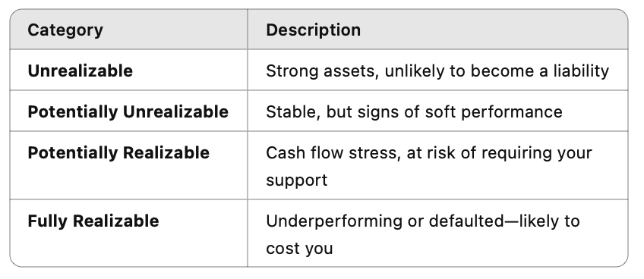Click the 'Stable, but signs of soft performance' text
Image resolution: width=644 pixels, height=279 pixels.
(414, 111)
